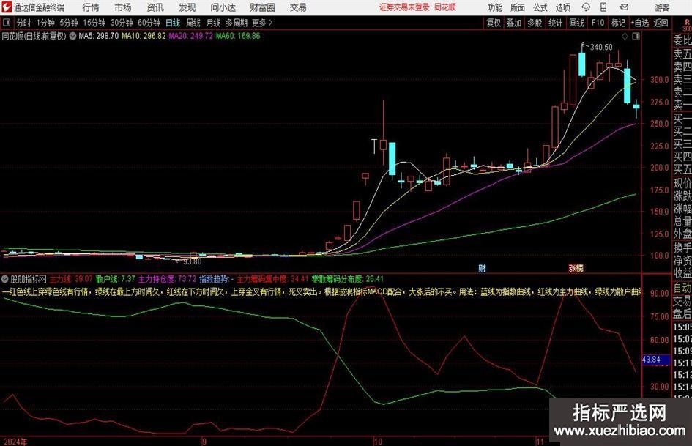Open the 版面 menu
The image size is (692, 446).
click(x=518, y=7)
